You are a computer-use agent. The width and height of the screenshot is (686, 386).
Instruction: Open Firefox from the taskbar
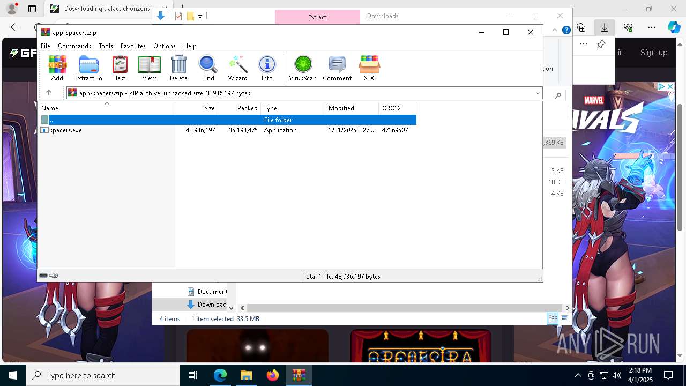tap(273, 375)
